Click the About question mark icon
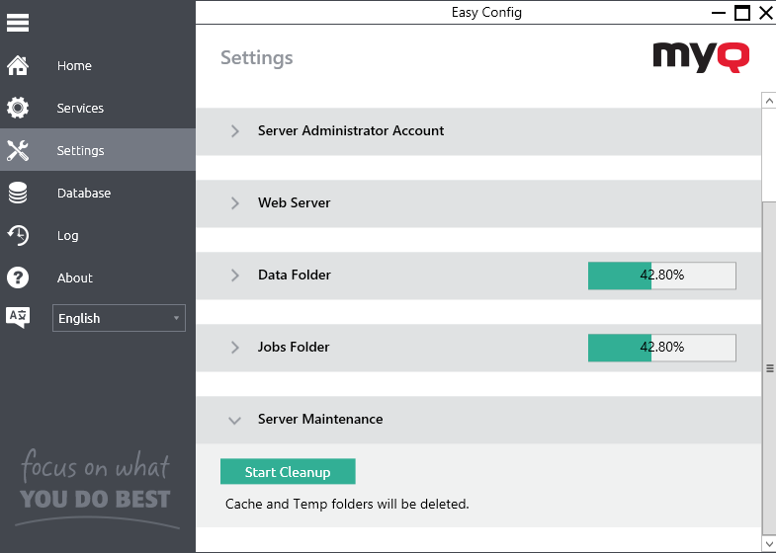776x553 pixels. point(18,278)
